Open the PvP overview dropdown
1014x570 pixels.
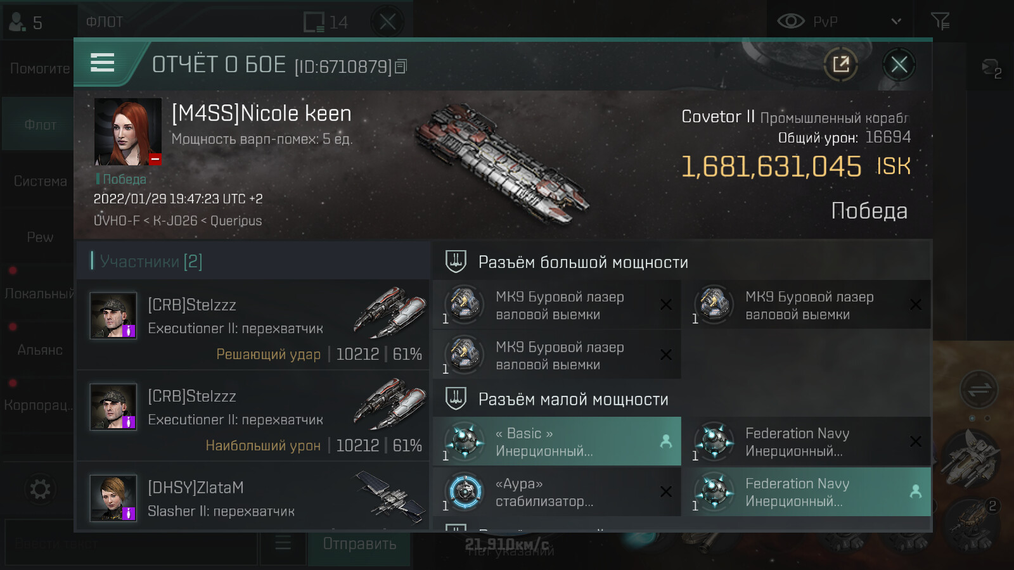pyautogui.click(x=895, y=22)
